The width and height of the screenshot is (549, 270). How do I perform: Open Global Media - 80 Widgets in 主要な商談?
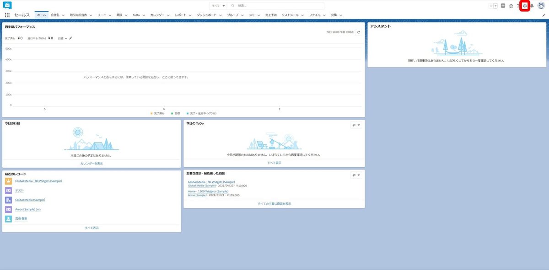(211, 182)
